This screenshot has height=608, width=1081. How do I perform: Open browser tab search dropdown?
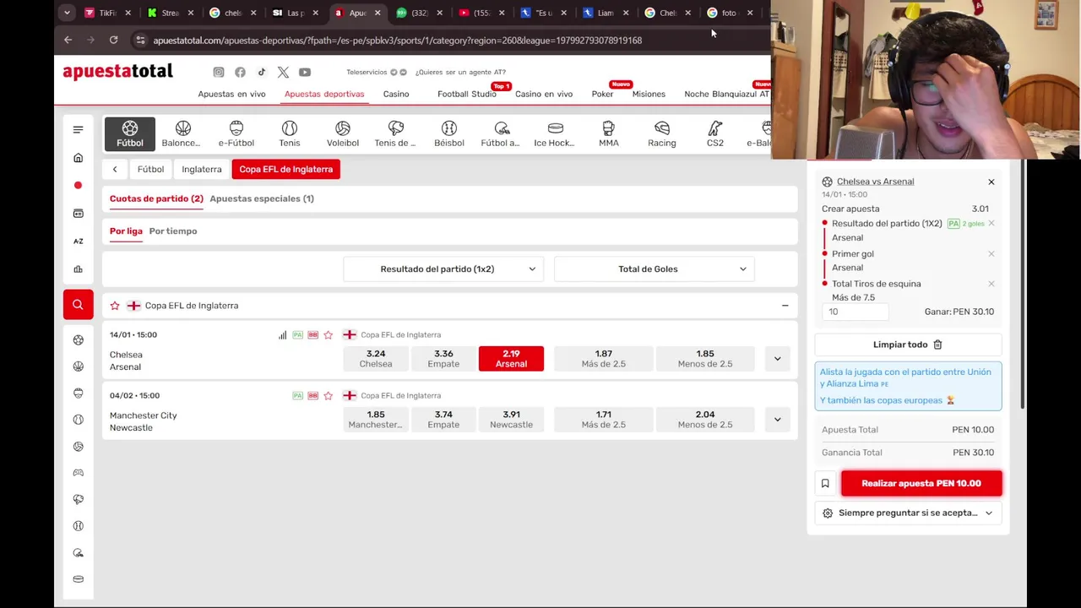(x=67, y=13)
